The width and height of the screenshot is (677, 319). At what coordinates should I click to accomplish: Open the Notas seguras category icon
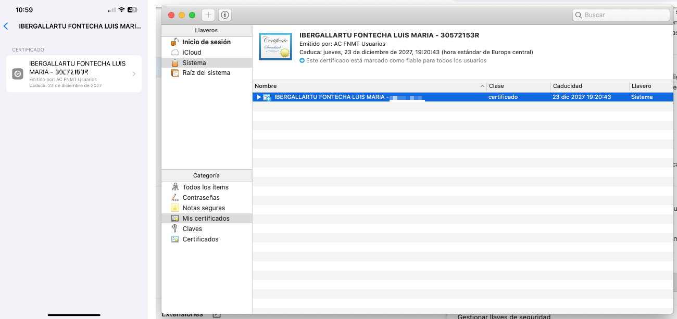tap(175, 208)
